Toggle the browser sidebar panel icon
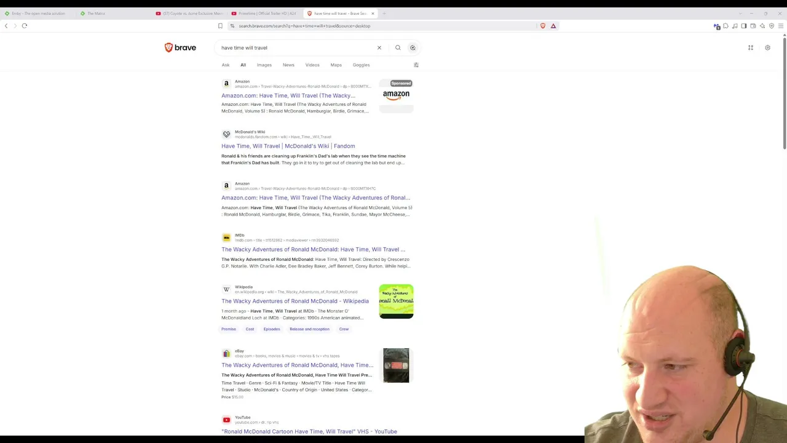 pyautogui.click(x=744, y=26)
